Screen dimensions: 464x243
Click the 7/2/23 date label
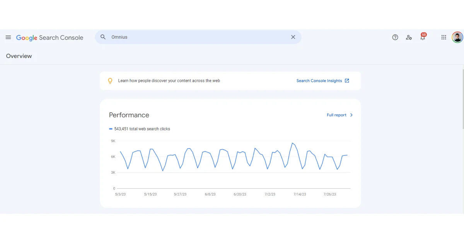[x=270, y=194]
